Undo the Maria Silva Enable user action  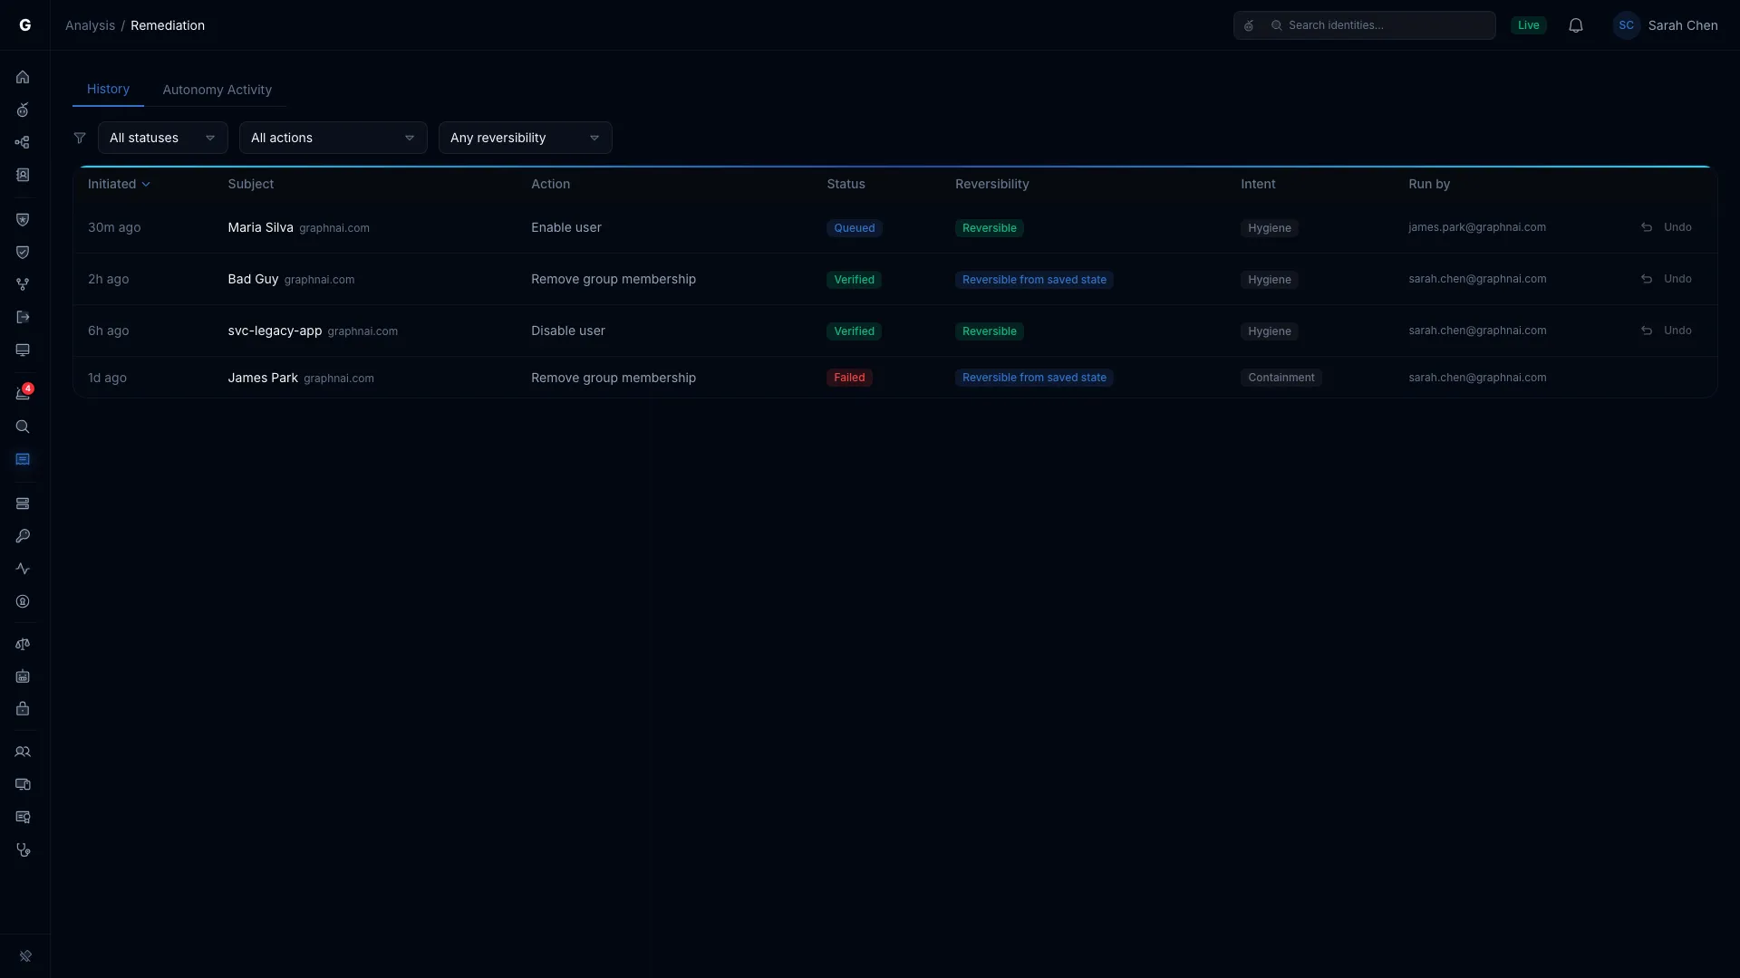pos(1667,227)
